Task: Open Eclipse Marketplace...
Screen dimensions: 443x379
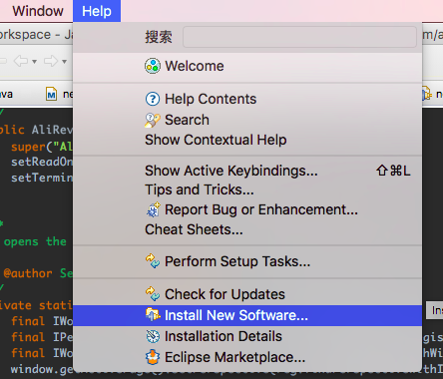Action: click(247, 357)
